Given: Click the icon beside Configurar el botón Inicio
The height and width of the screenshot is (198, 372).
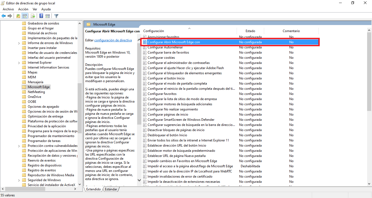Looking at the screenshot, I should 145,78.
